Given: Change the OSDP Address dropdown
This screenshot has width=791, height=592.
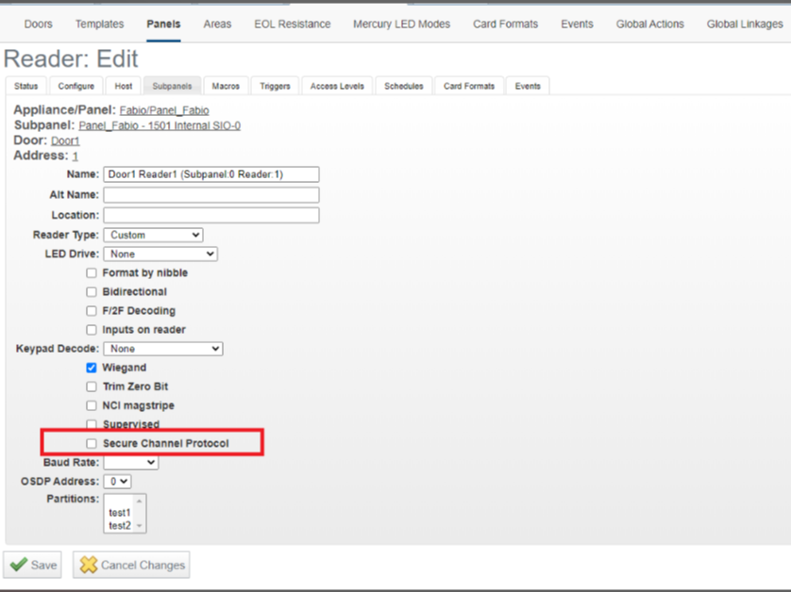Looking at the screenshot, I should coord(117,481).
